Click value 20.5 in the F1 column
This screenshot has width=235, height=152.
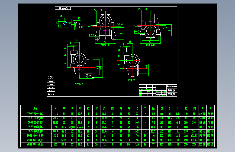104,140
